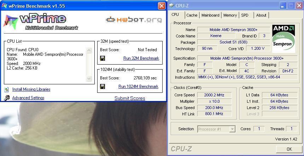This screenshot has width=304, height=156.
Task: Click the HT Link value 800.1 MHz
Action: [214, 114]
